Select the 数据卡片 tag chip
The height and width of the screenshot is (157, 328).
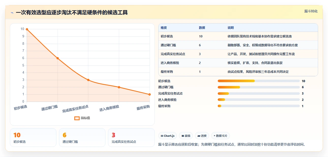click(221, 136)
